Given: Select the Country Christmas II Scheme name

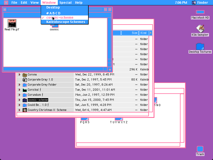Looking at the screenshot, I should point(47,110).
